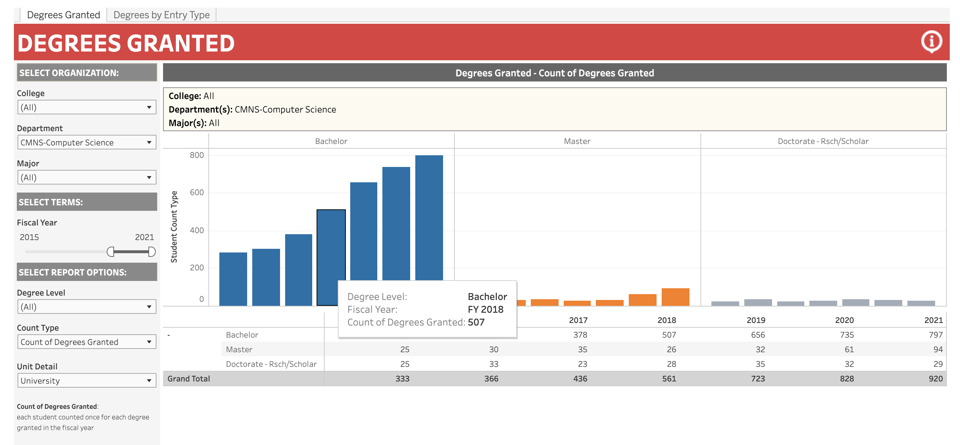Screen dimensions: 960x445
Task: Click the information icon in red header
Action: pyautogui.click(x=931, y=41)
